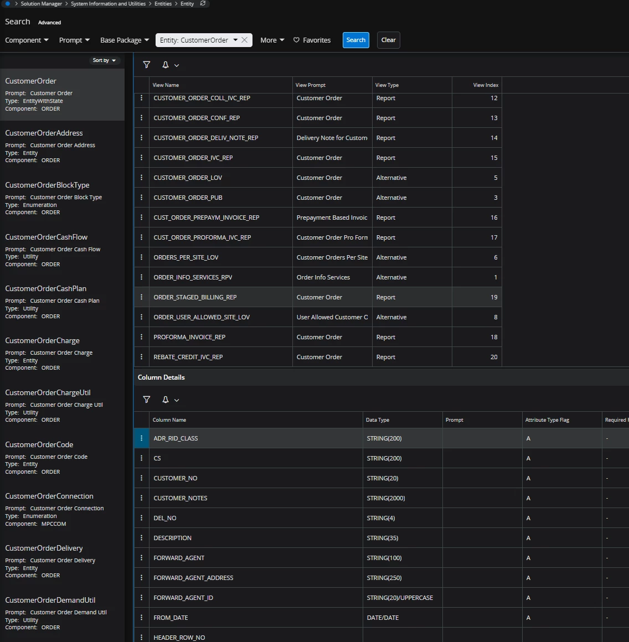Screen dimensions: 629x642
Task: Open the Entities breadcrumb link
Action: (162, 3)
